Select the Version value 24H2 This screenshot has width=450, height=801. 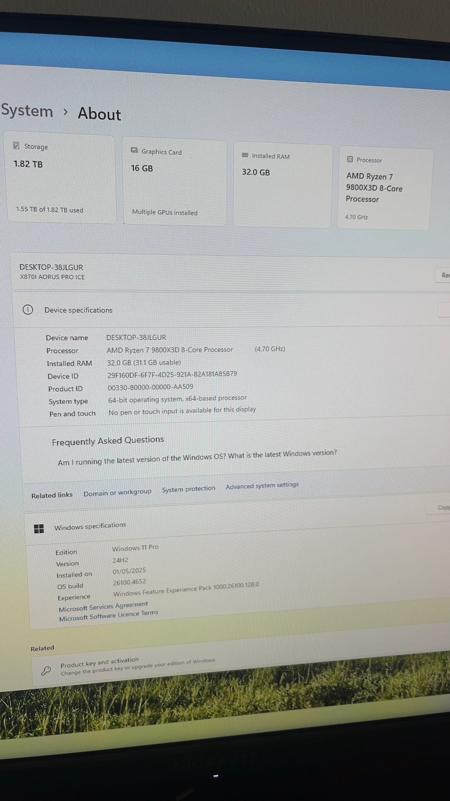(120, 560)
